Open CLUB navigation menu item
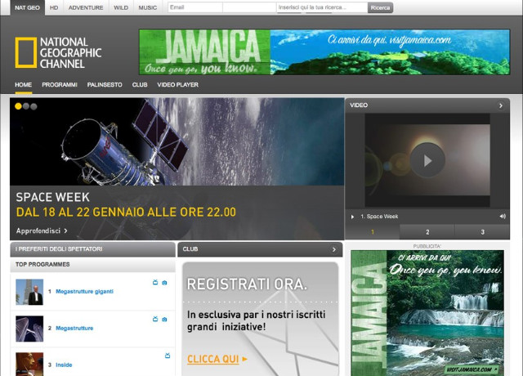The image size is (523, 376). tap(140, 85)
